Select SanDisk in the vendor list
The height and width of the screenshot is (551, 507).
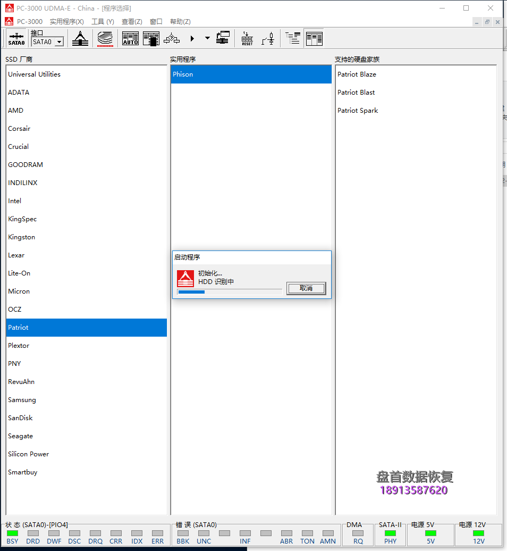coord(87,418)
